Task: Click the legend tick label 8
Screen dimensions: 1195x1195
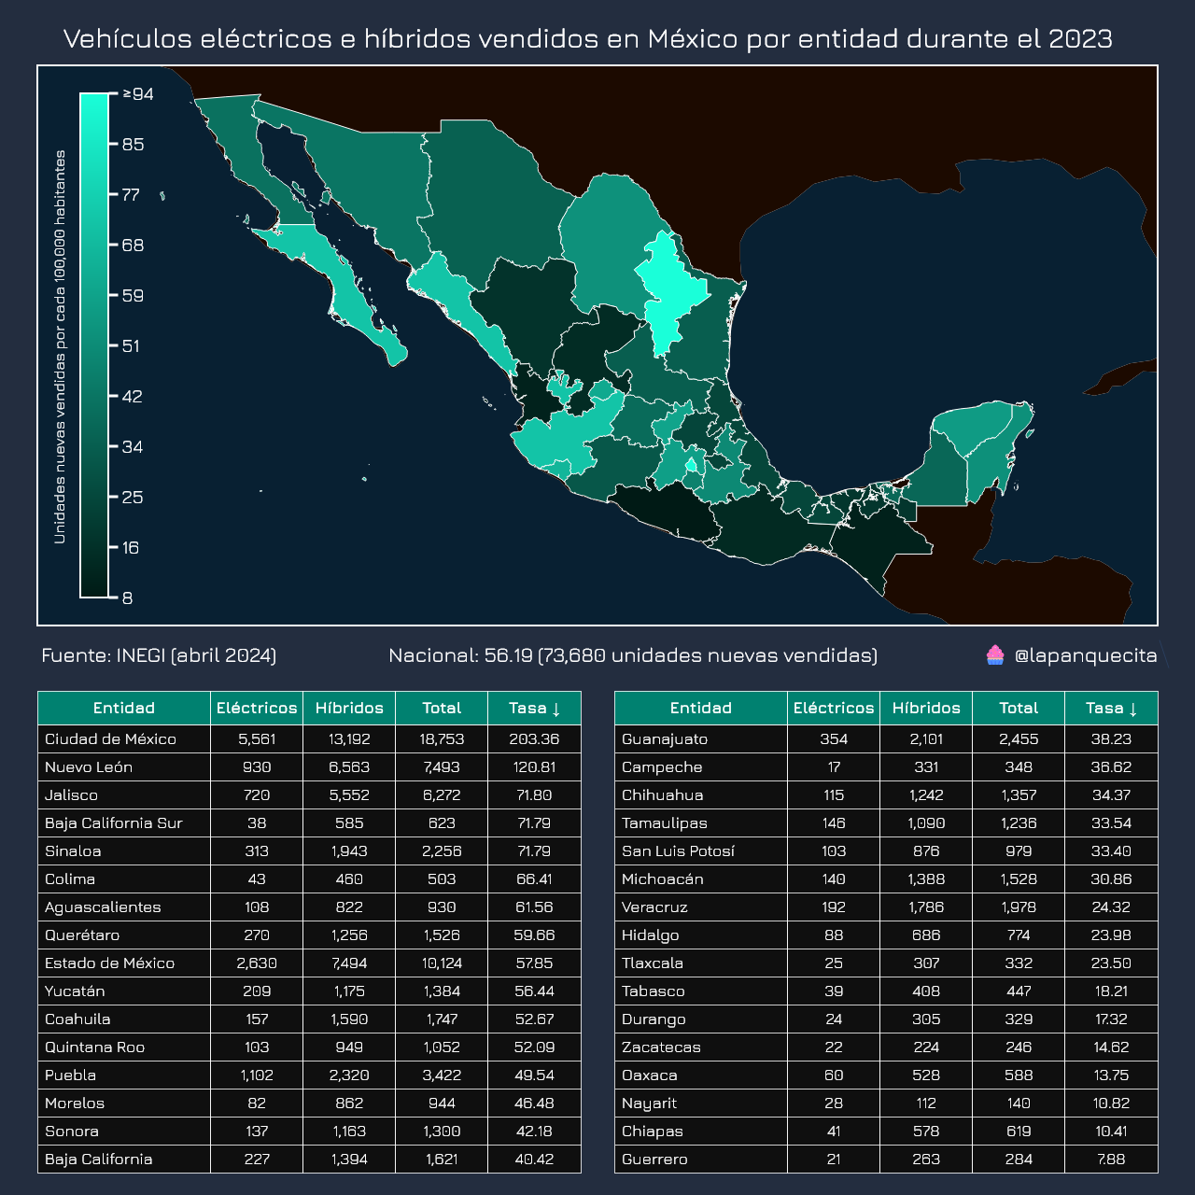Action: [x=128, y=598]
